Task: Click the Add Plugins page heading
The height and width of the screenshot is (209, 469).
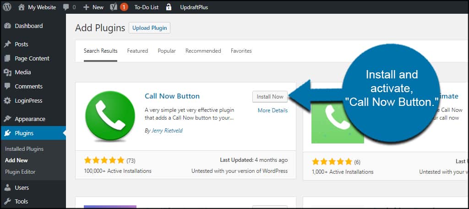Action: tap(100, 28)
